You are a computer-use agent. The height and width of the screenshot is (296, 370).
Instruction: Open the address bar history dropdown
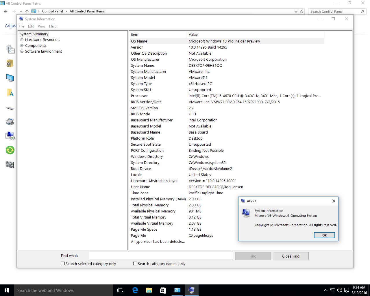point(296,12)
